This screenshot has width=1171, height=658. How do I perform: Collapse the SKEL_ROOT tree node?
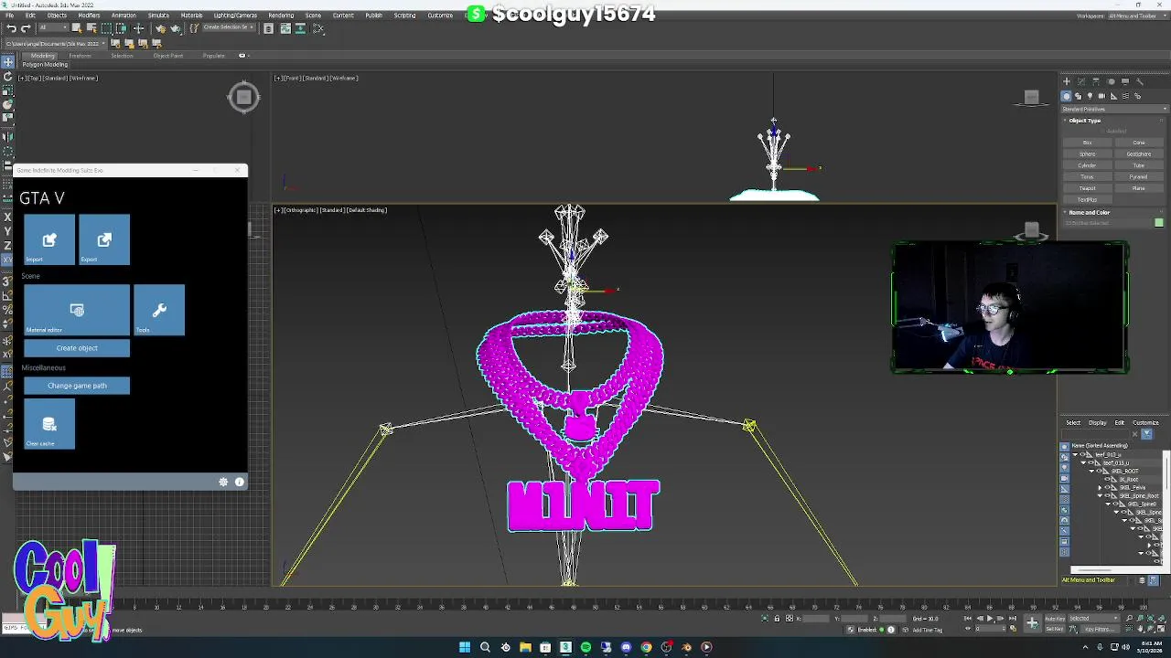[1091, 471]
